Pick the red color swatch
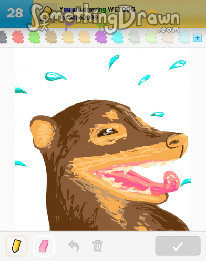The image size is (206, 261). point(18,37)
